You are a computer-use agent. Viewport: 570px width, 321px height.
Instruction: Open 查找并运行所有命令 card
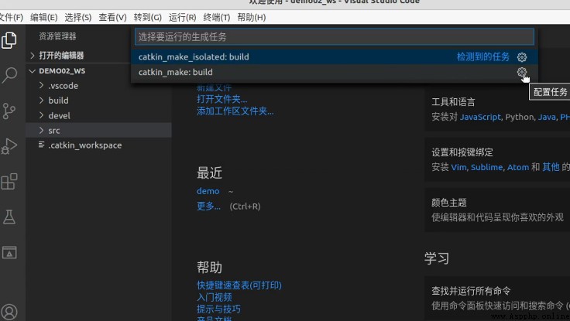(497, 298)
